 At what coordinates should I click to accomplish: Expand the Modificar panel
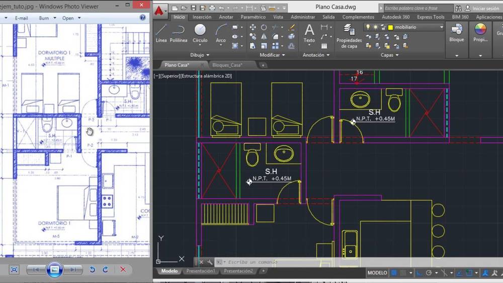coord(272,55)
